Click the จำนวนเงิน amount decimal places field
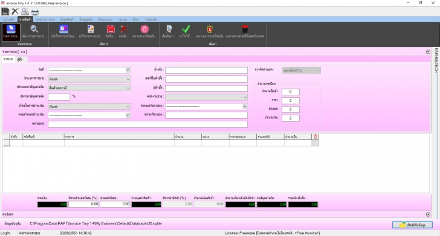 coord(291,118)
